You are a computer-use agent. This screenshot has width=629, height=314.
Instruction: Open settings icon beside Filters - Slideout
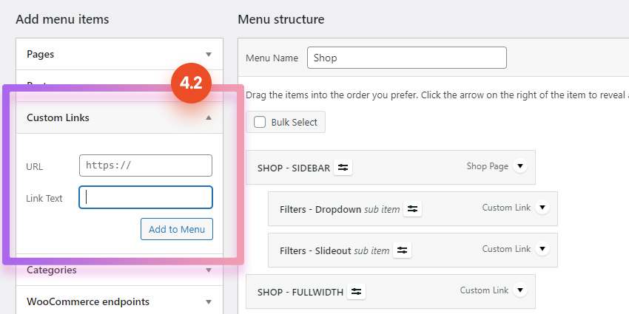402,250
